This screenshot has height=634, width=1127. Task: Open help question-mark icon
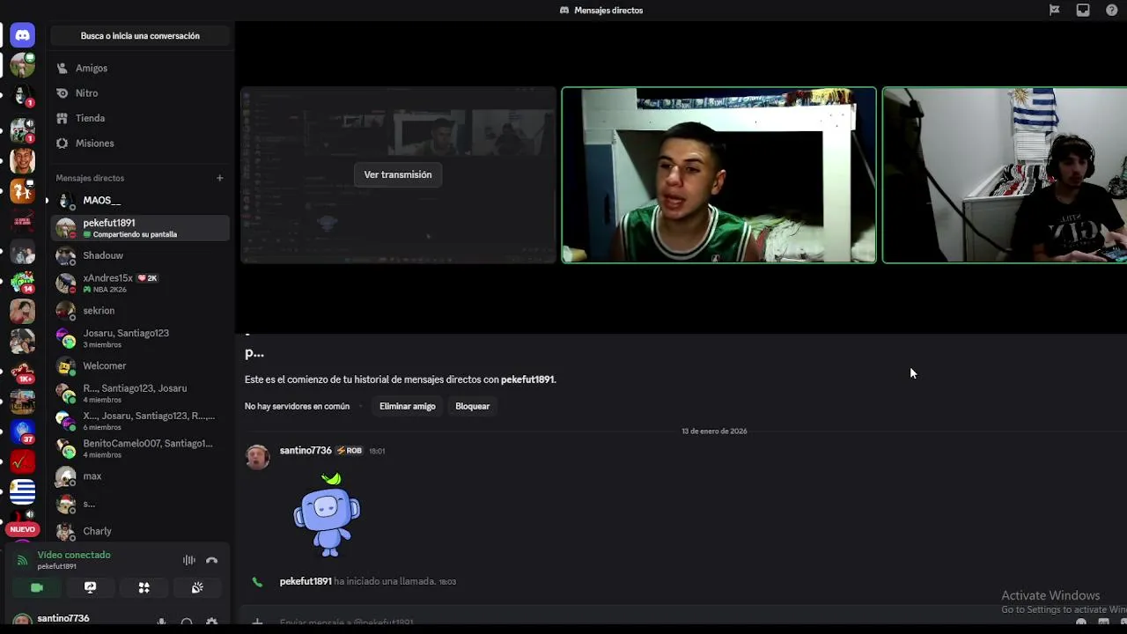pos(1112,11)
